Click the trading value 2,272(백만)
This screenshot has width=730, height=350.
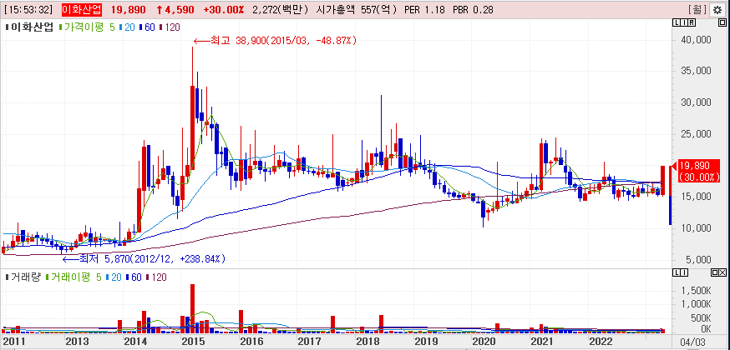pyautogui.click(x=280, y=10)
